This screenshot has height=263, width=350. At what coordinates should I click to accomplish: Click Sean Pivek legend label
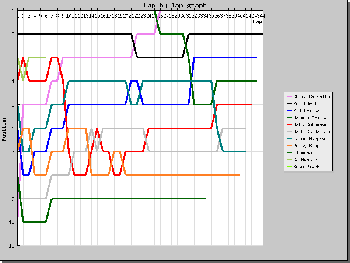[x=306, y=167]
